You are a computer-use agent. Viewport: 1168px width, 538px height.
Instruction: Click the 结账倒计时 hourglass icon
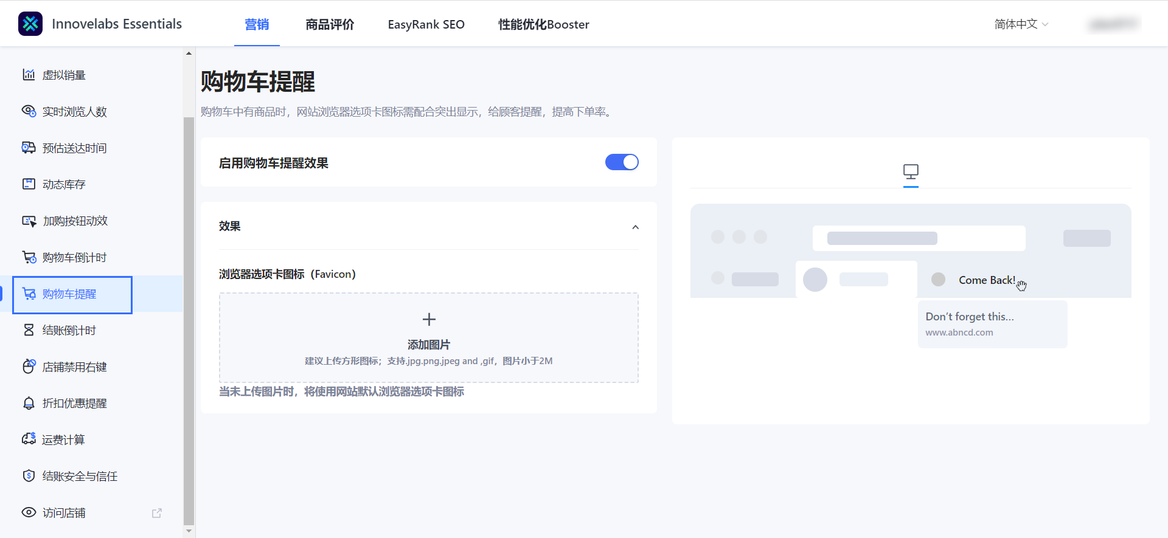tap(29, 330)
